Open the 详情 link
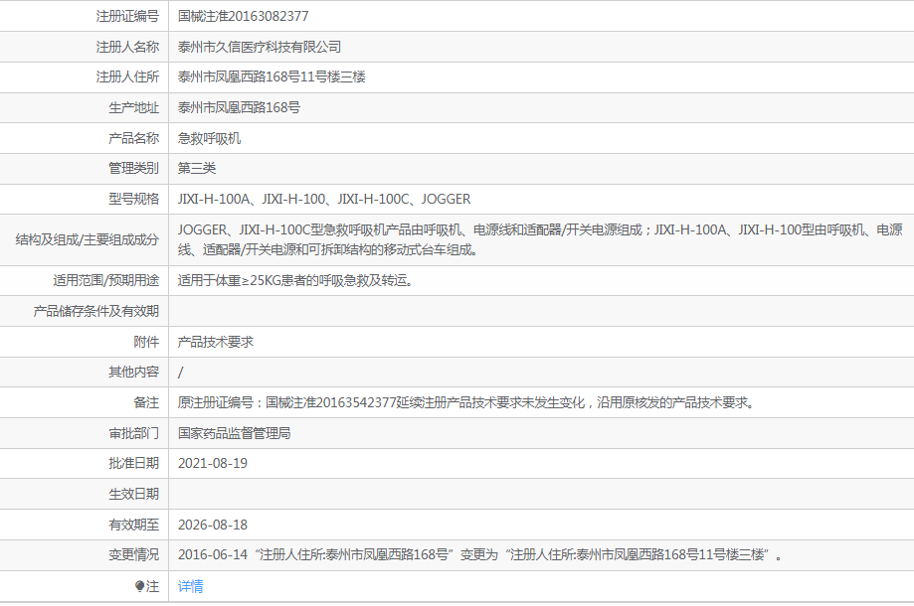The height and width of the screenshot is (606, 914). click(x=191, y=586)
